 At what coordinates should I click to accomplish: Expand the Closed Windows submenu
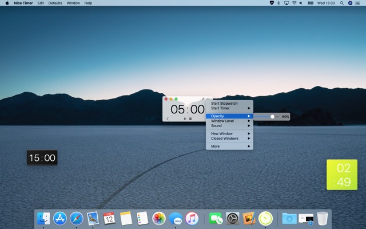[x=229, y=139]
